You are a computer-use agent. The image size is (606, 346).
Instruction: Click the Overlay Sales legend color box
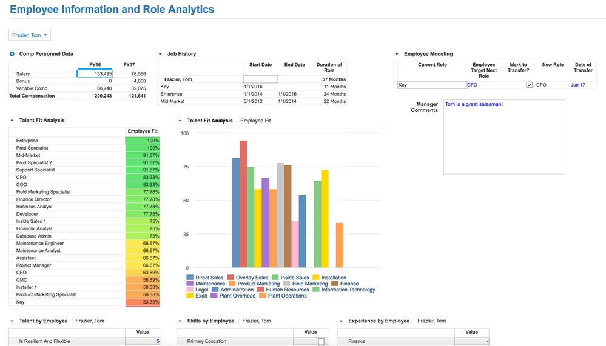click(231, 278)
